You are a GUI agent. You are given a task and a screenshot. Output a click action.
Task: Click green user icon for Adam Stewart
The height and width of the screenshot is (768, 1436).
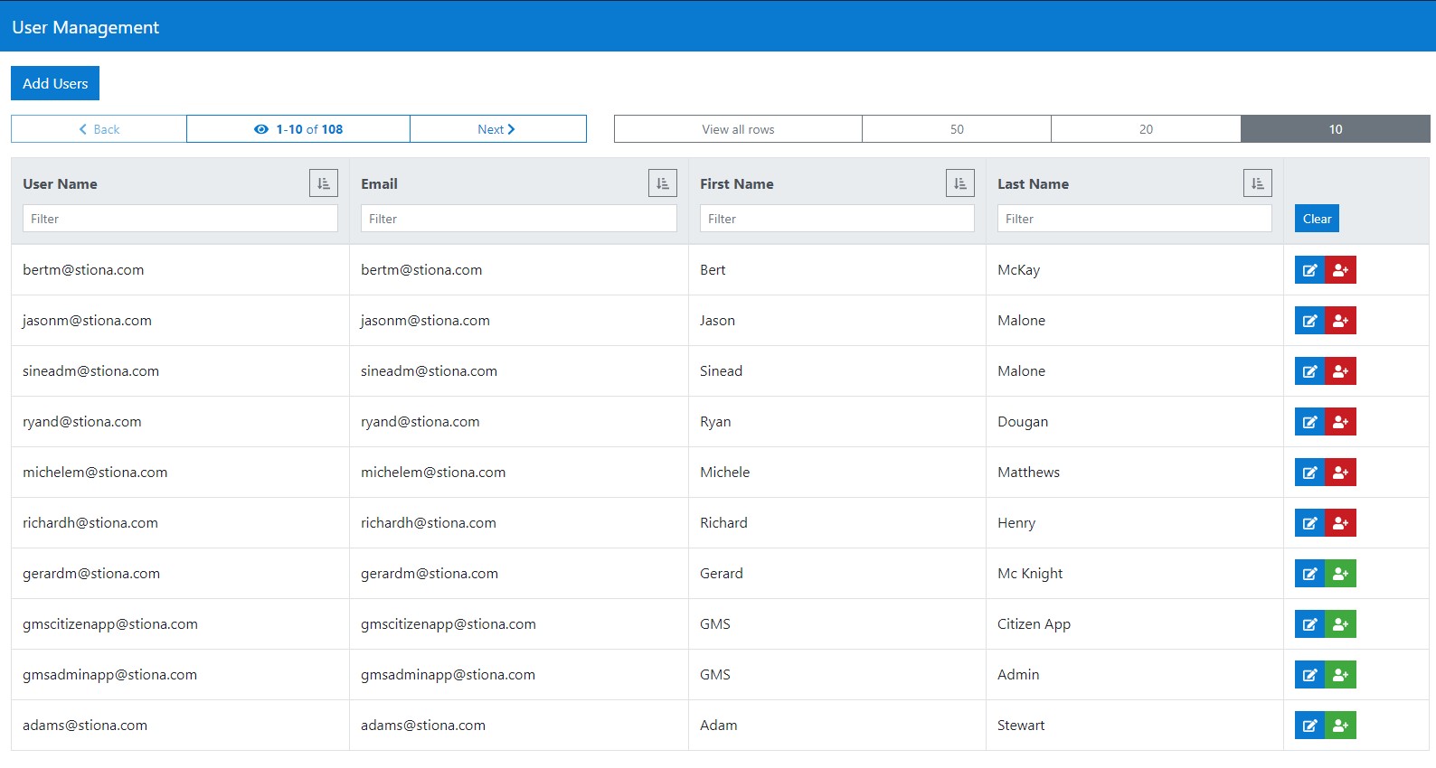pos(1340,726)
